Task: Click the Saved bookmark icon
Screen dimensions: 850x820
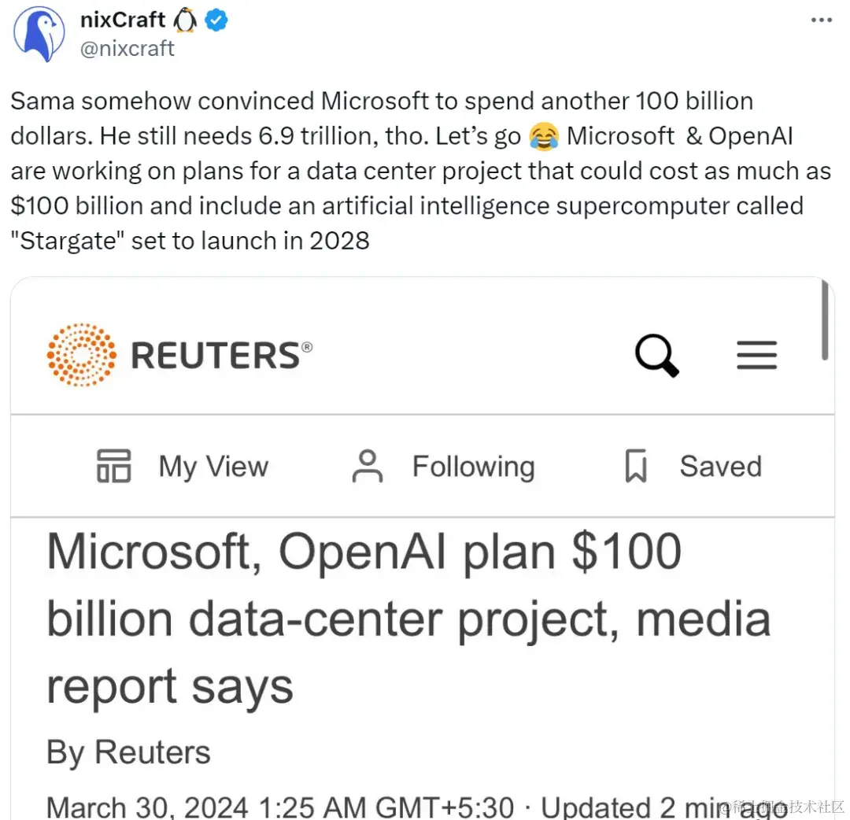Action: click(635, 466)
